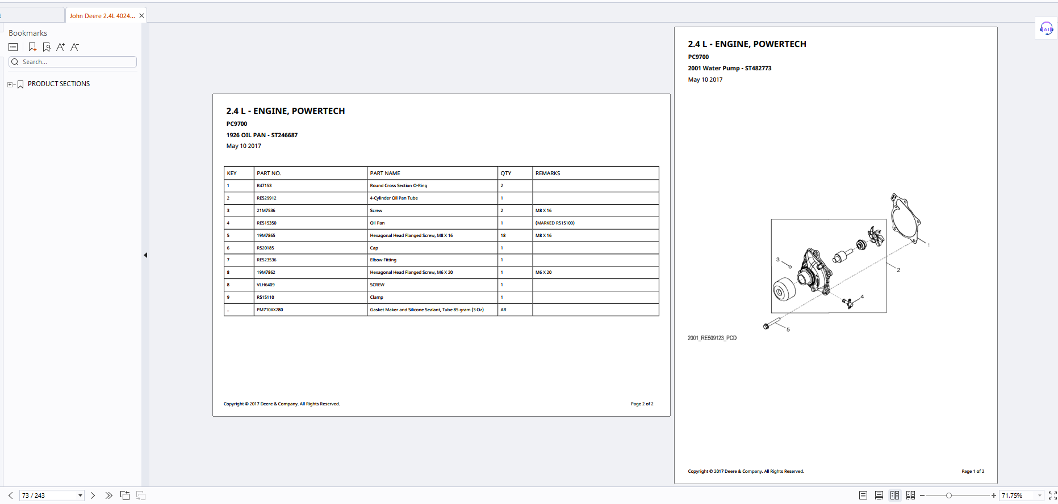The image size is (1058, 504).
Task: Click the find bookmark icon
Action: [47, 47]
